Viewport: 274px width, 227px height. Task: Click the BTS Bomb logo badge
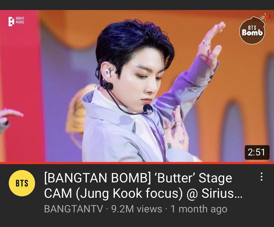tap(252, 31)
